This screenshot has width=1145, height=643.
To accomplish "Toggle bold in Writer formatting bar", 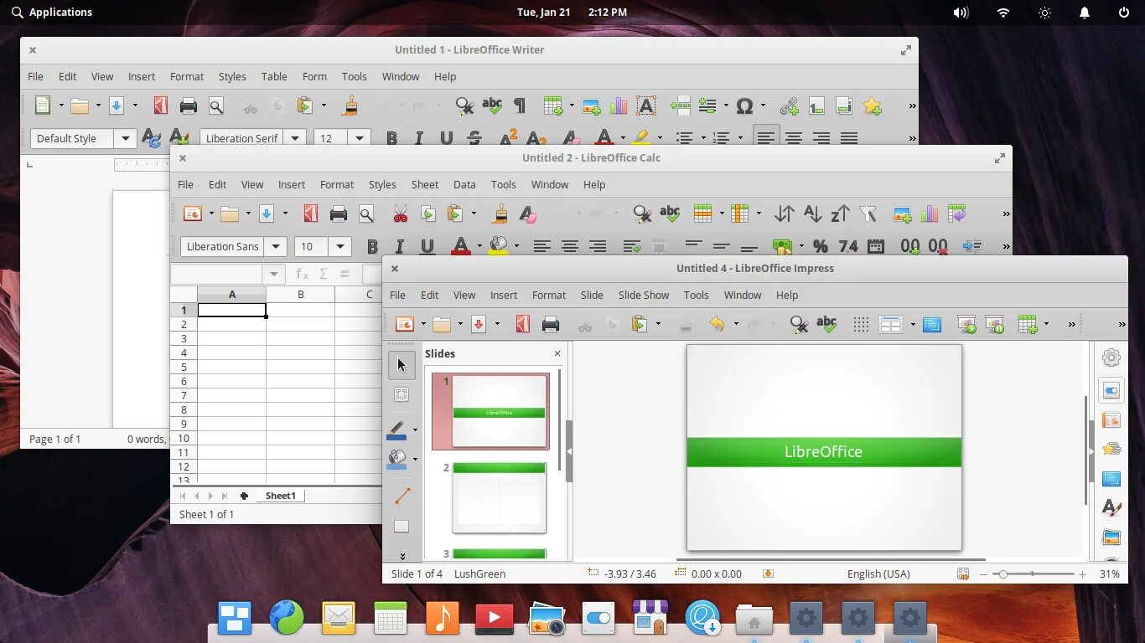I will pos(391,138).
